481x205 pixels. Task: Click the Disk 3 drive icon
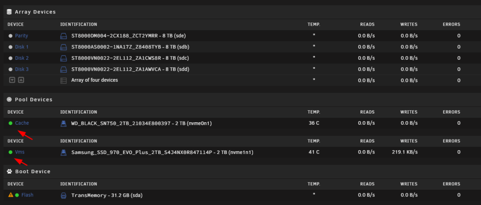click(63, 69)
